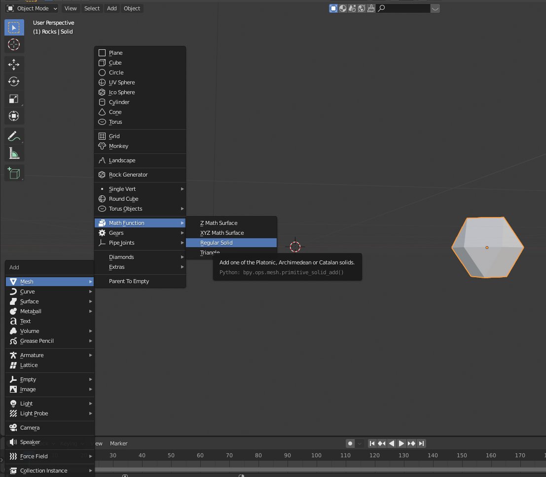Open the Grease Pencil add submenu

tap(50, 341)
